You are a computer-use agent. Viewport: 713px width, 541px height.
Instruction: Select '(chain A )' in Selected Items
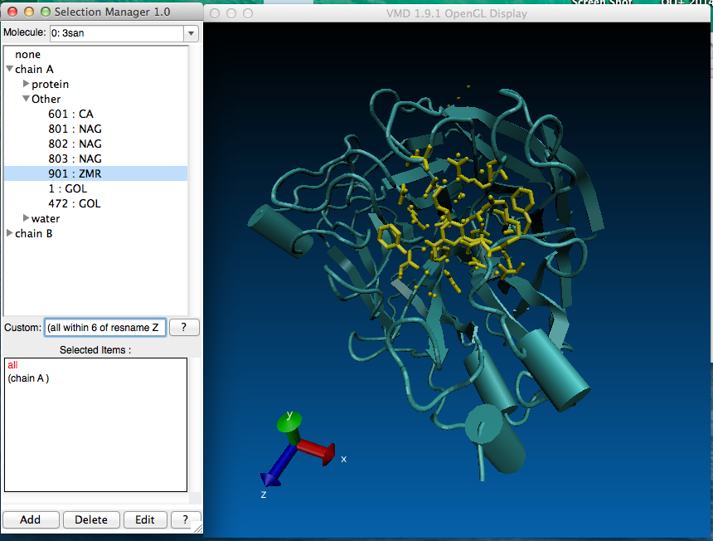pyautogui.click(x=28, y=378)
